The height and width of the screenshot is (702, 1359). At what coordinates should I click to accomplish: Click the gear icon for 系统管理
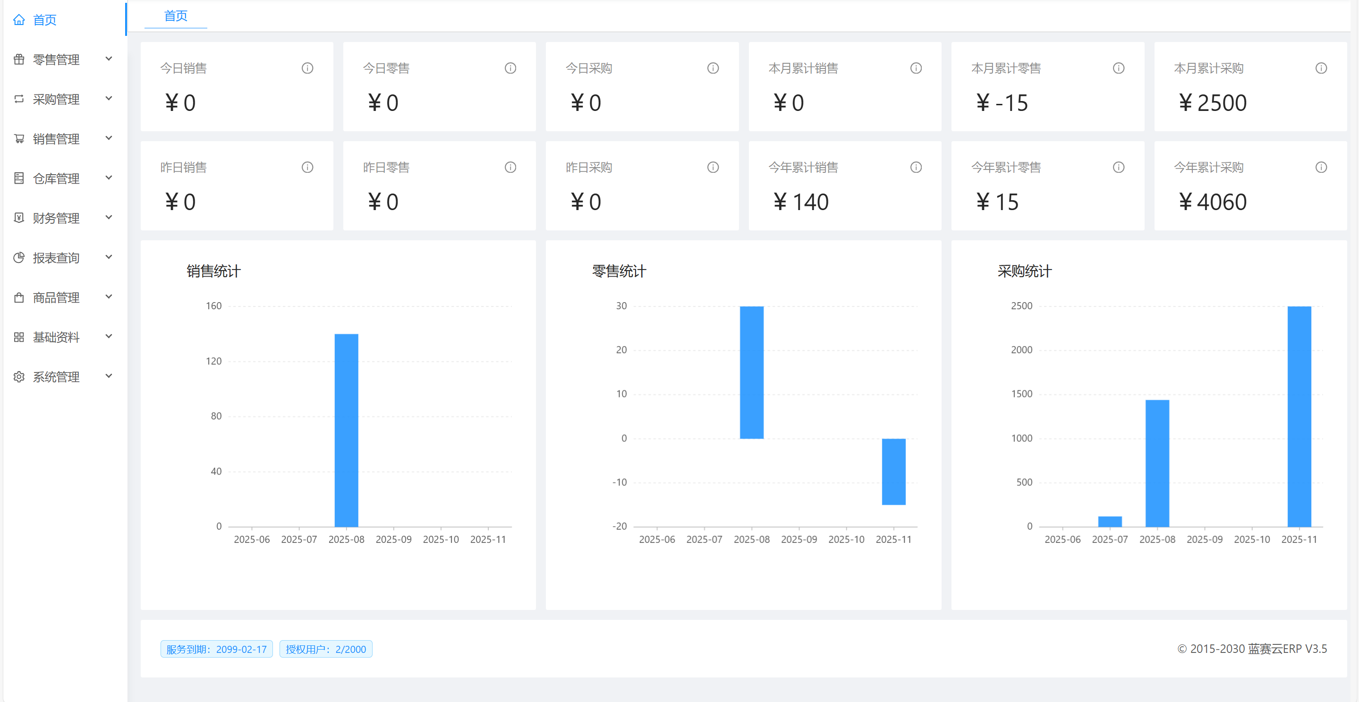click(x=19, y=377)
